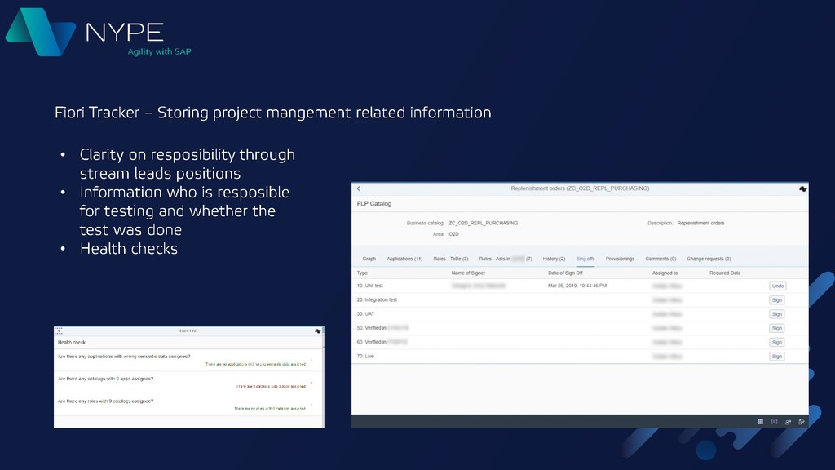Click the sign off date Mar 26, 2019

tap(577, 286)
